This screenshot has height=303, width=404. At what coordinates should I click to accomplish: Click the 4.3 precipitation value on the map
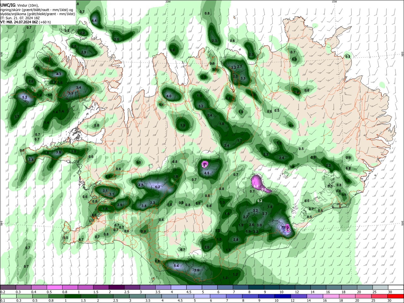[x=58, y=74]
